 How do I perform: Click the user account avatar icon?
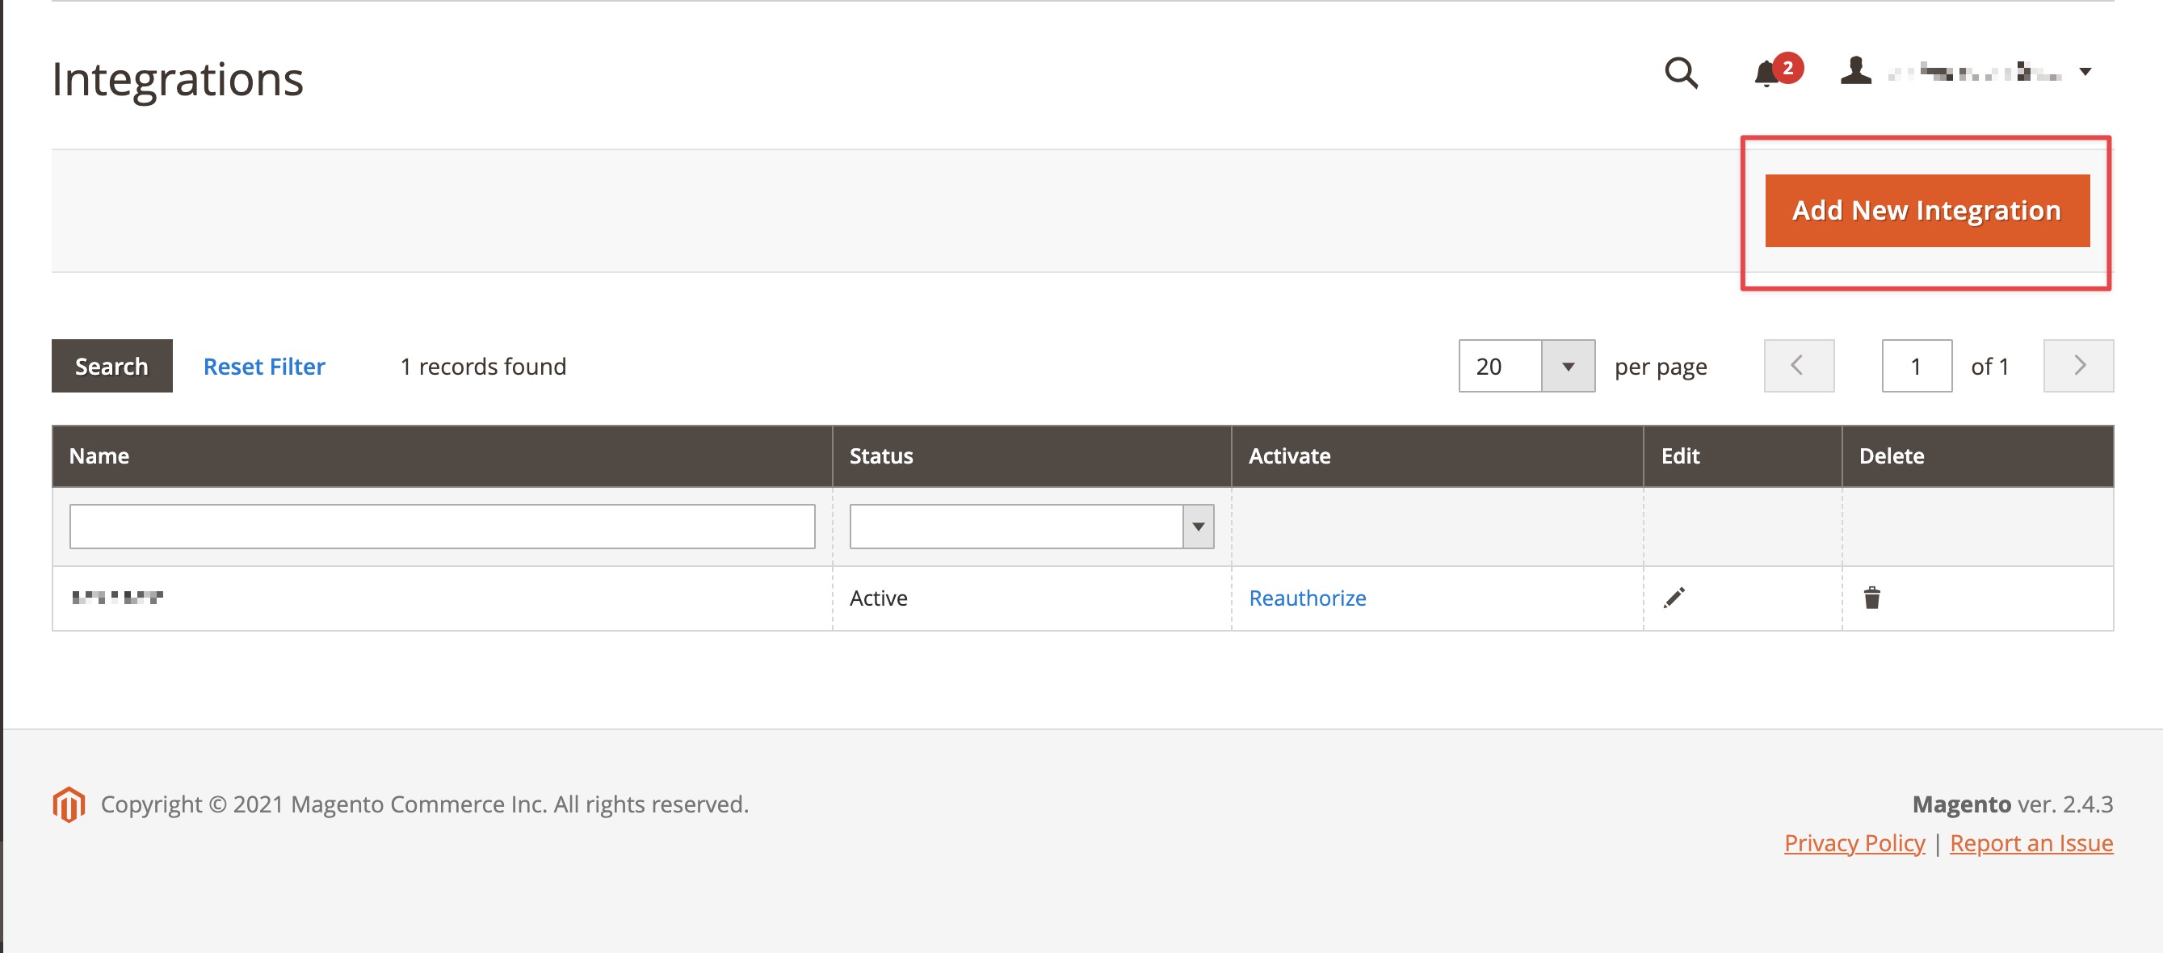pyautogui.click(x=1856, y=70)
